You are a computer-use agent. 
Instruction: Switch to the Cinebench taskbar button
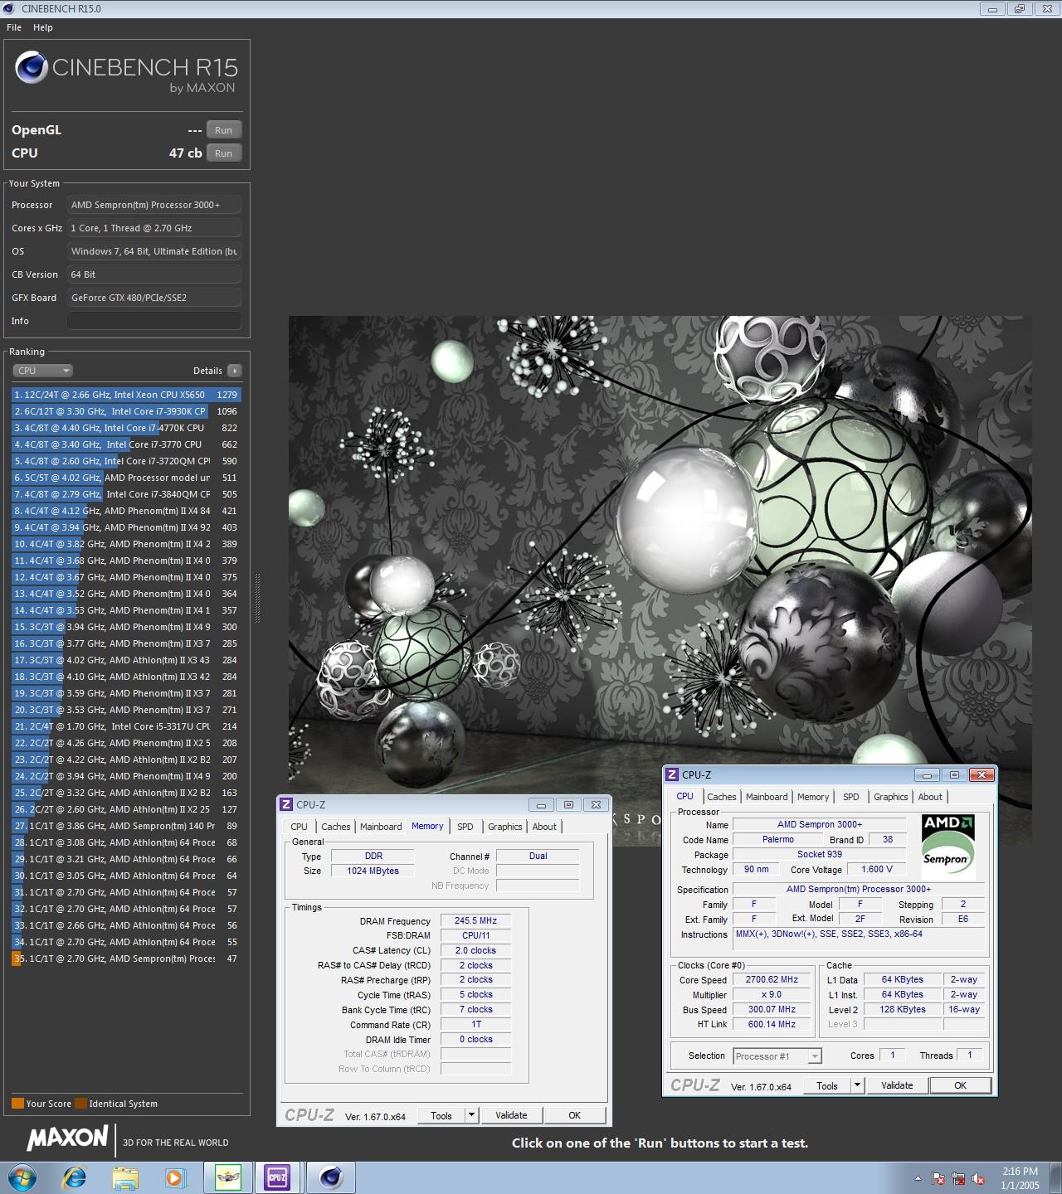tap(330, 1177)
